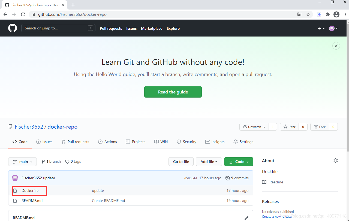Bookmark page with star icon
This screenshot has width=349, height=221.
[x=308, y=14]
